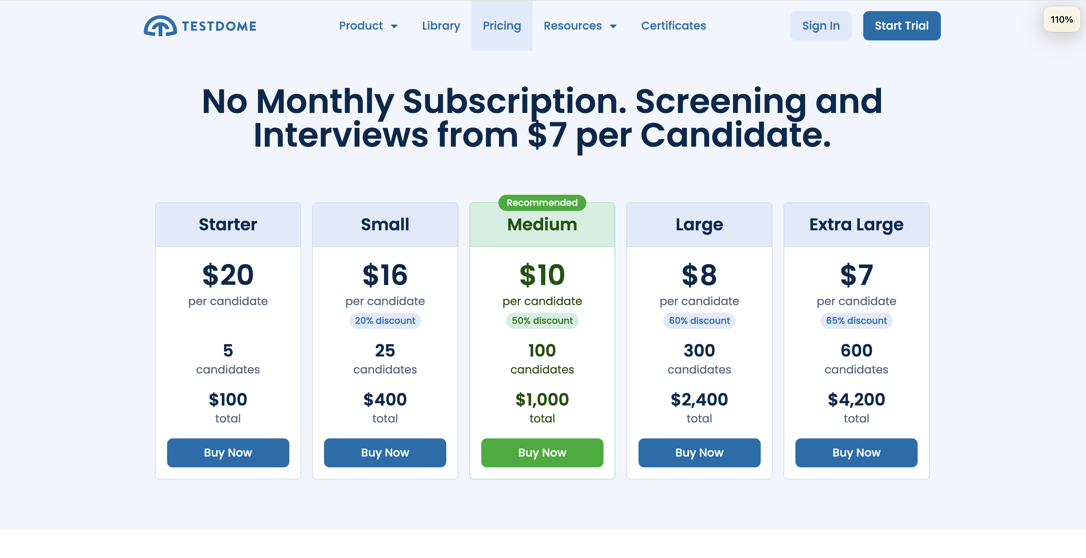Image resolution: width=1086 pixels, height=558 pixels.
Task: Select the Large plan Buy Now
Action: point(699,452)
